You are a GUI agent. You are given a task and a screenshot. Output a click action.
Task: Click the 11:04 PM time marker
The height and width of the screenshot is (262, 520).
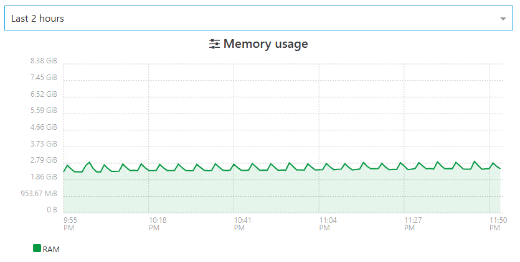[x=328, y=224]
